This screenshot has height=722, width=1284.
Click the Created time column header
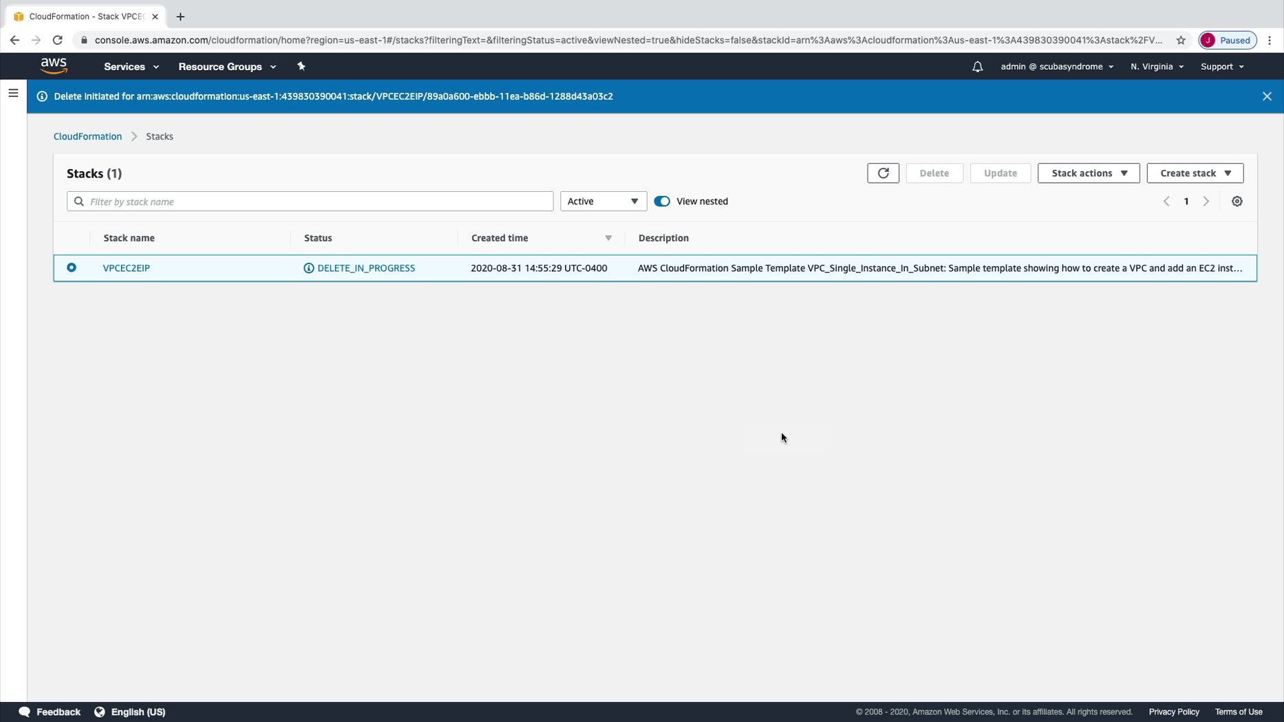click(x=500, y=238)
